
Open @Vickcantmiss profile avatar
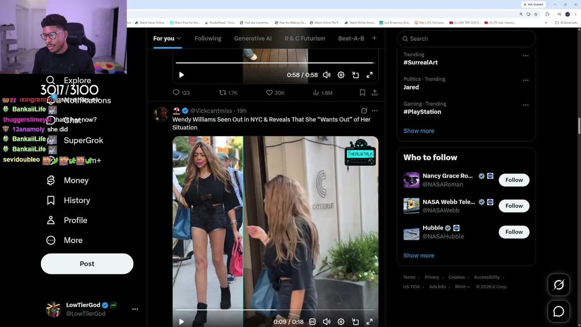161,114
